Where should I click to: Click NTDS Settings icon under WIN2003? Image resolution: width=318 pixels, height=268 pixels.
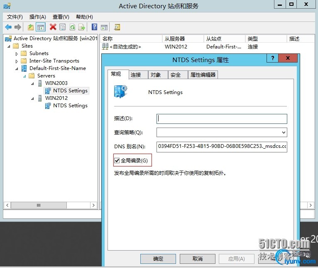coord(48,91)
